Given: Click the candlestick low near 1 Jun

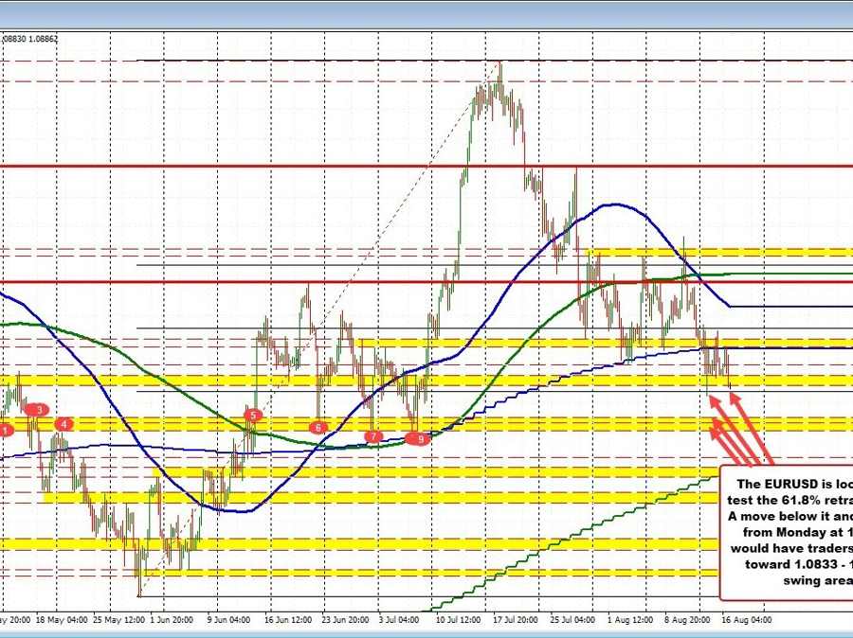Looking at the screenshot, I should point(139,594).
